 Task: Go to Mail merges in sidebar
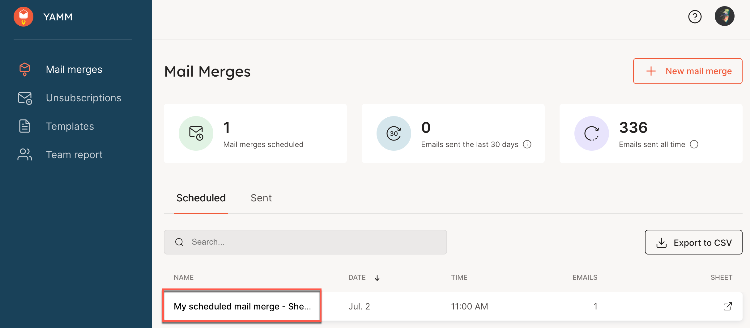pos(74,69)
